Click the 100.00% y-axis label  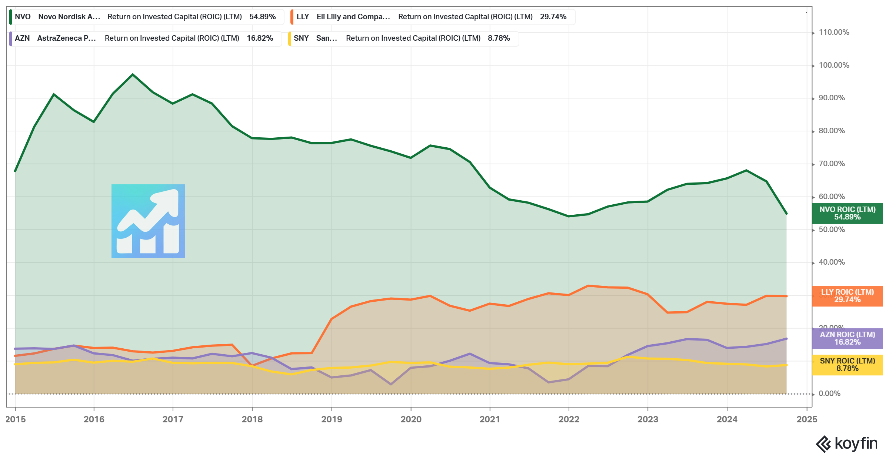pyautogui.click(x=834, y=66)
